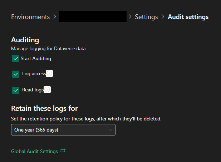Click the external link icon after Global Audit Settings

tap(63, 151)
